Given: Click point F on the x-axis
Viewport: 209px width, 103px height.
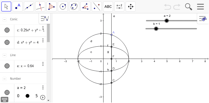Looking at the screenshot, I should [112, 59].
